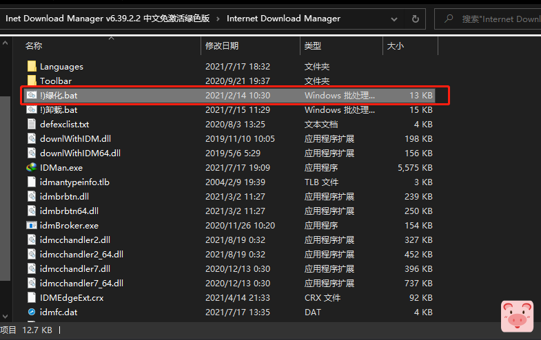541x340 pixels.
Task: Click the refresh button in address bar
Action: [416, 19]
